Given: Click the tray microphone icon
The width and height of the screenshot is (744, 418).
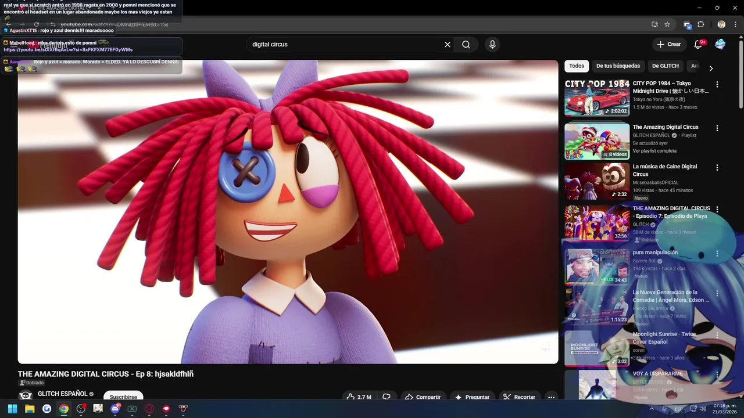Looking at the screenshot, I should click(x=664, y=409).
